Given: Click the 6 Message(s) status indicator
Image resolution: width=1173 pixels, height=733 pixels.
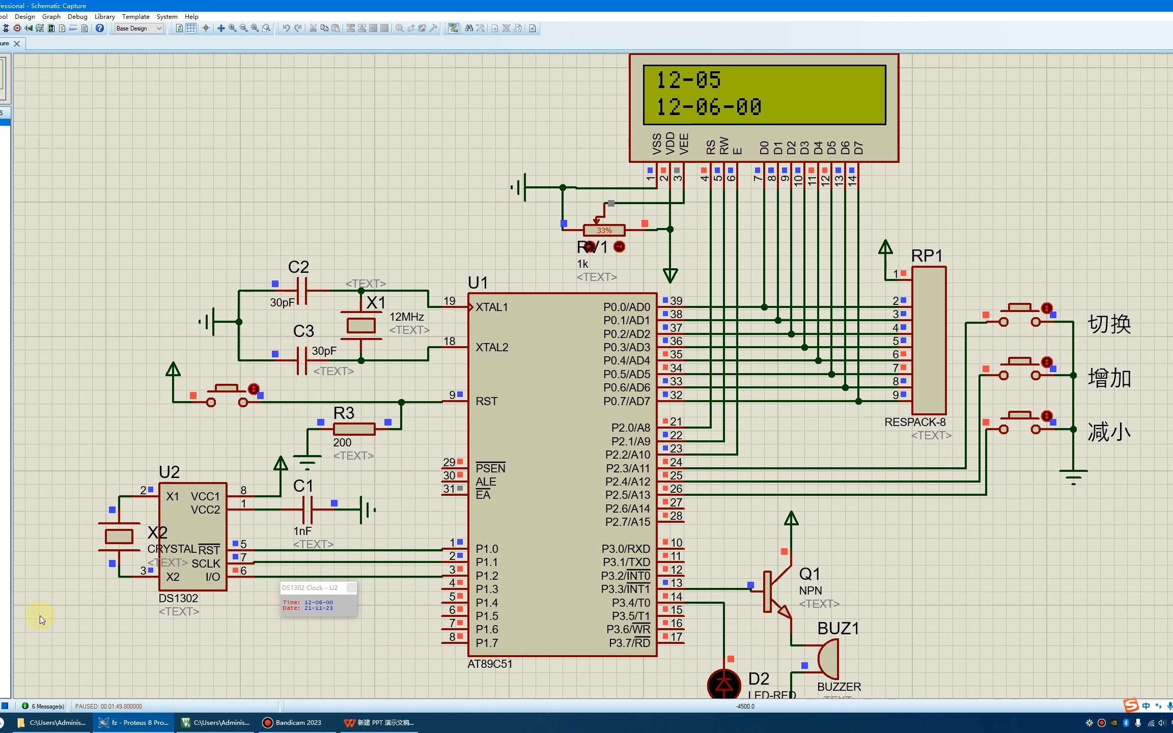Looking at the screenshot, I should 43,706.
